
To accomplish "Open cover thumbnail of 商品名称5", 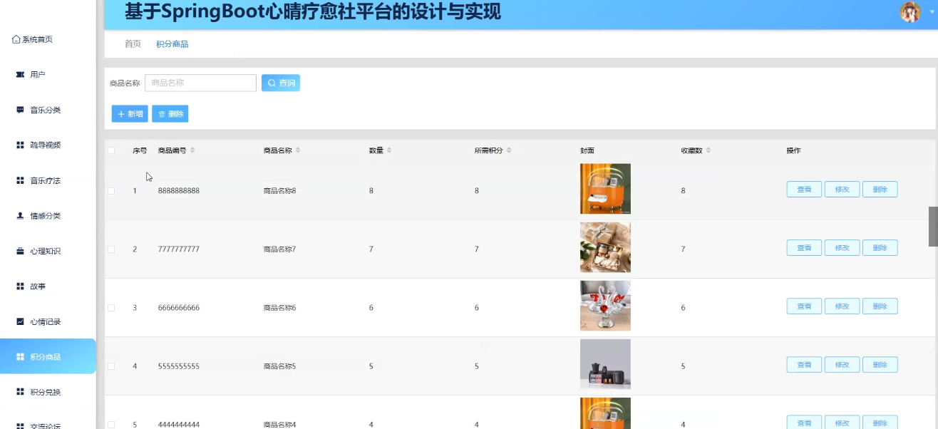I will pos(605,364).
